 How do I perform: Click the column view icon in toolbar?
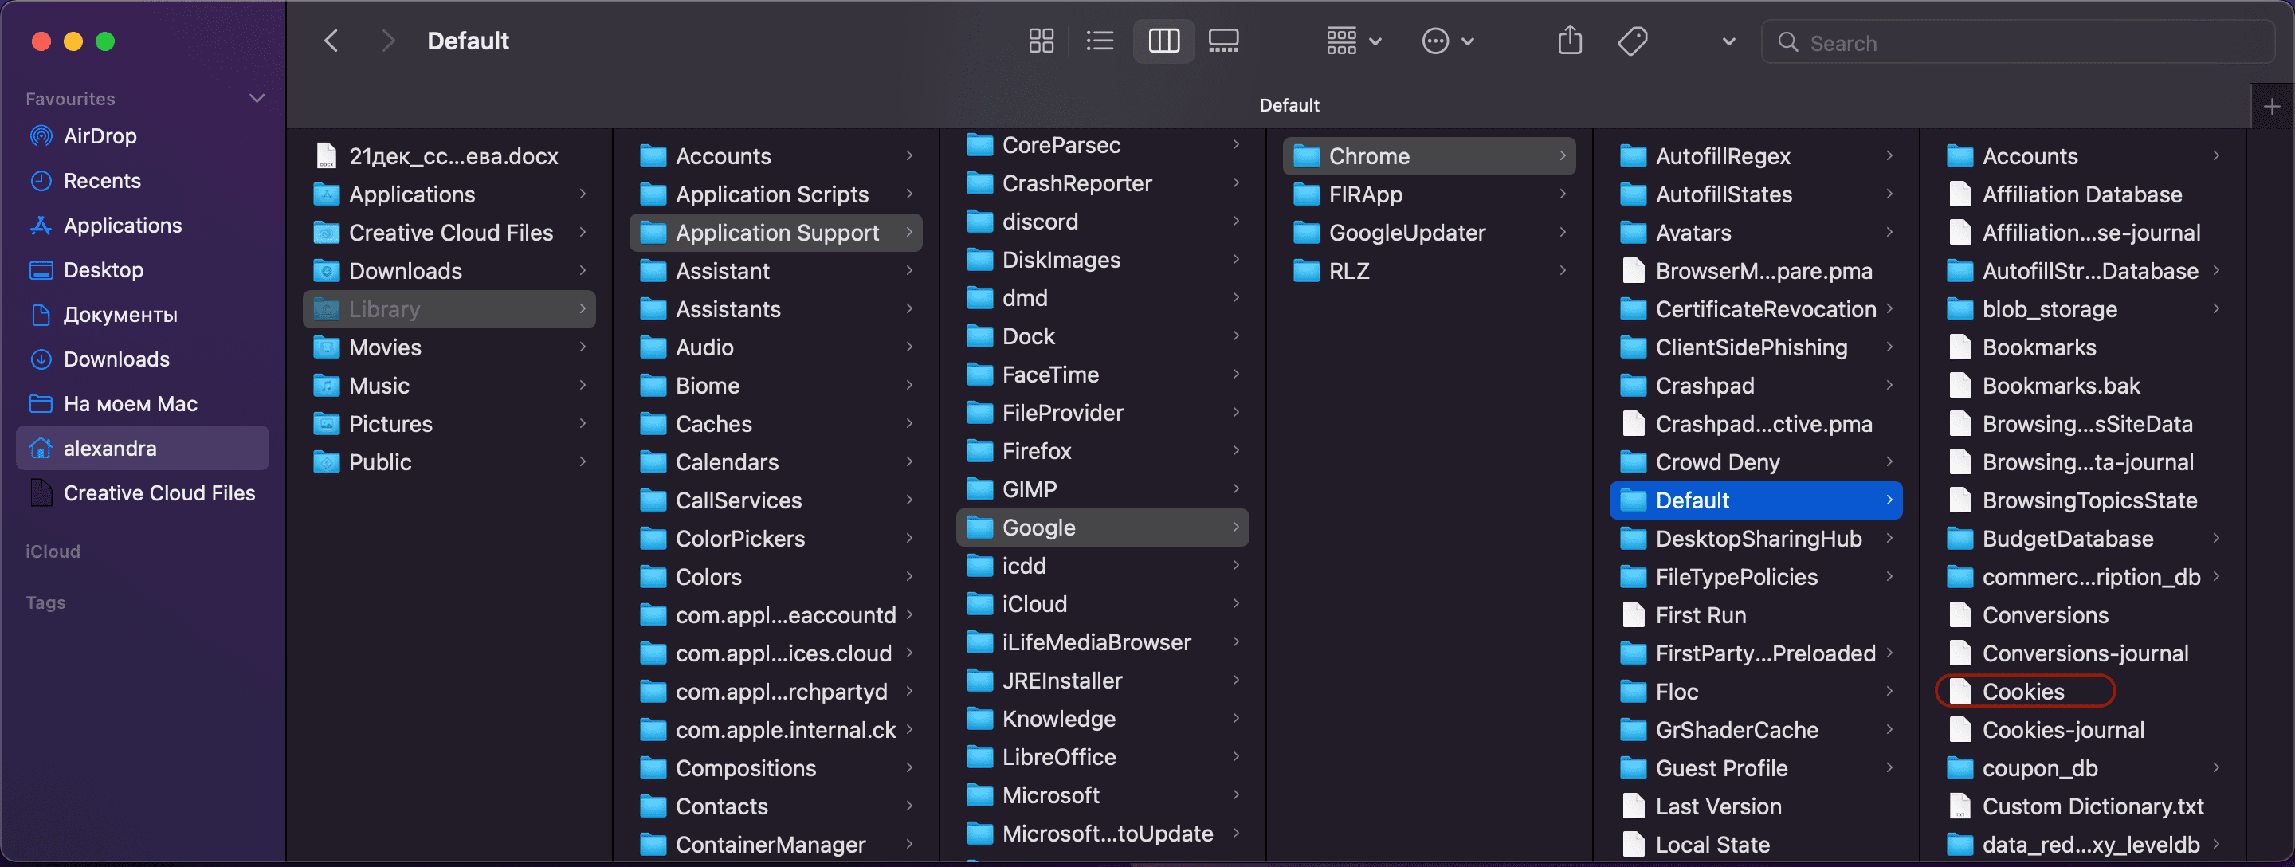1163,40
